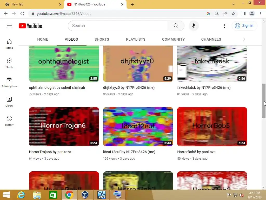This screenshot has width=266, height=200.
Task: Open the CHANNELS channel tab
Action: click(x=211, y=39)
